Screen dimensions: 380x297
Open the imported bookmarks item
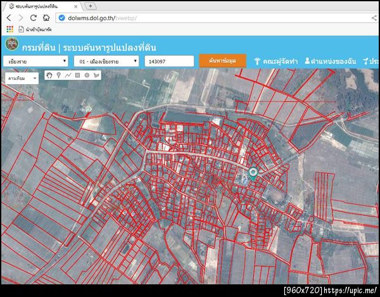[x=35, y=30]
